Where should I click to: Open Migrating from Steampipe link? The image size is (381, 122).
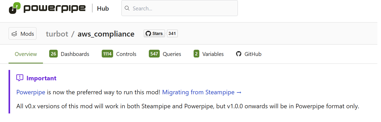[x=202, y=92]
